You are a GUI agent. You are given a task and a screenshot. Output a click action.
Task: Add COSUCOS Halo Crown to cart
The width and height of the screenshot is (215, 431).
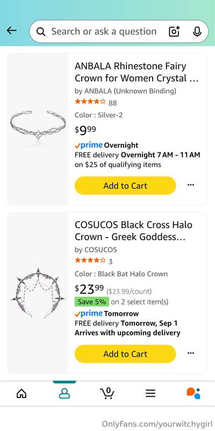coord(125,354)
